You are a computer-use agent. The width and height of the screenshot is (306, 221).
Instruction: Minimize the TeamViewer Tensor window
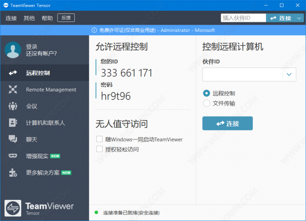[x=266, y=5]
